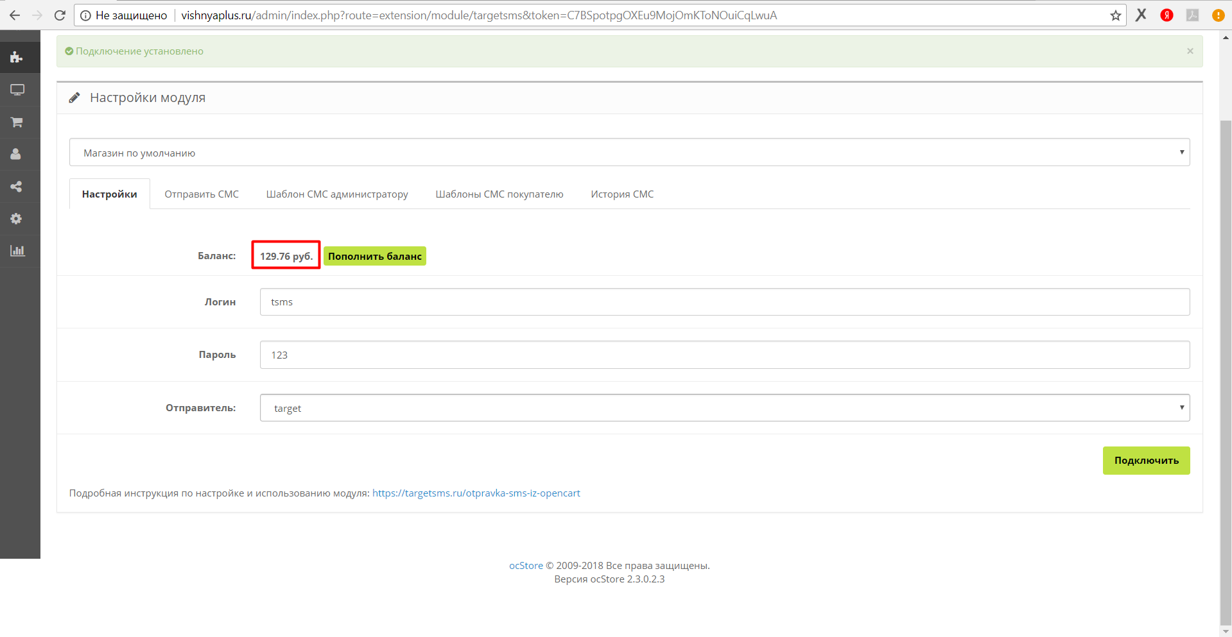Click the Marketing share icon in sidebar

click(x=17, y=187)
